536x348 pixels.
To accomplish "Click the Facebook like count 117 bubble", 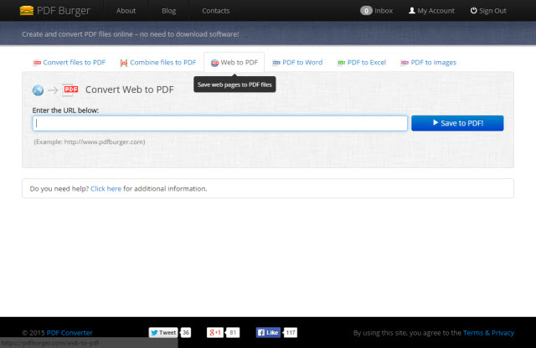I will click(x=291, y=333).
